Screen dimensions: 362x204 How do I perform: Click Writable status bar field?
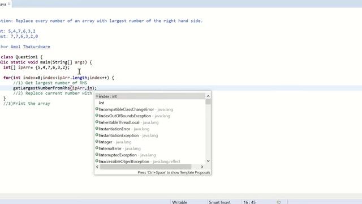point(180,202)
